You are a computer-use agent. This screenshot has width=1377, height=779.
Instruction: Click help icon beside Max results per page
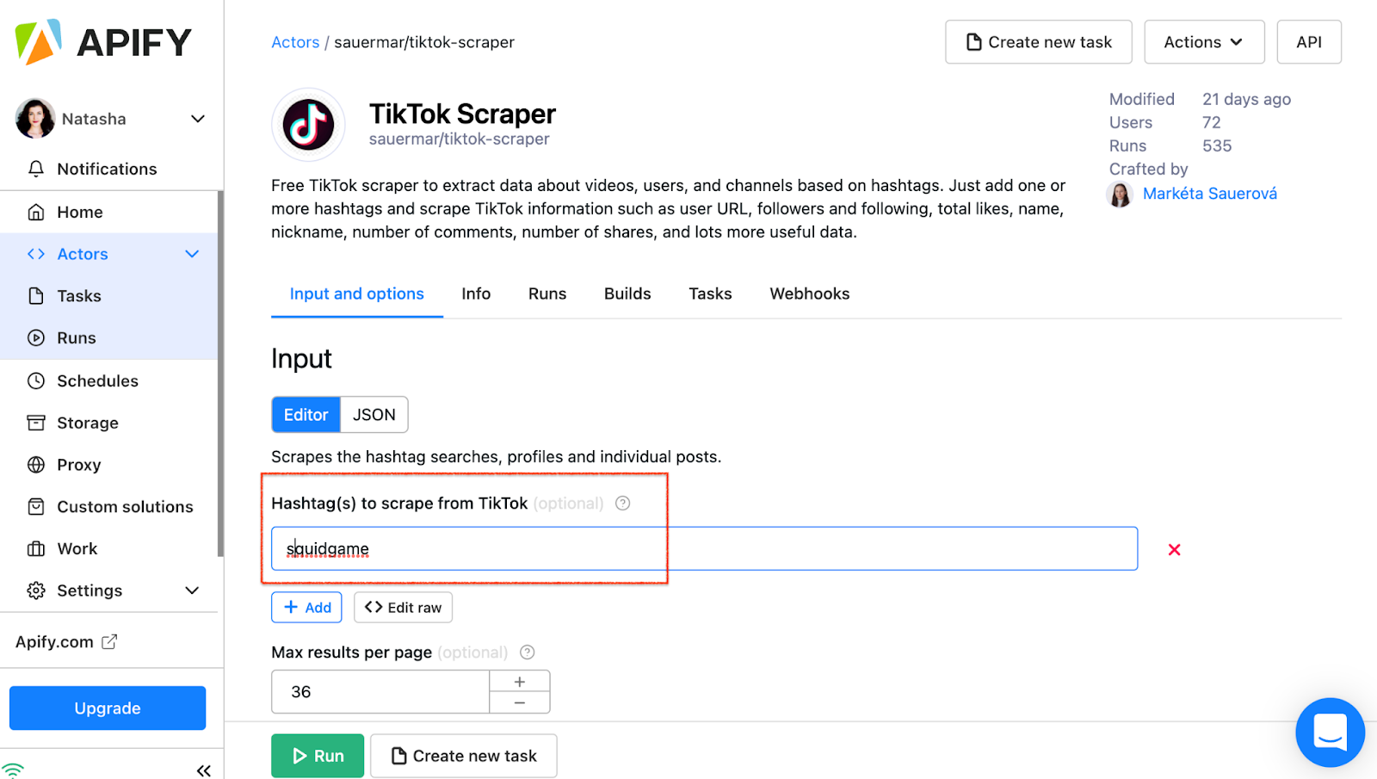click(x=528, y=652)
